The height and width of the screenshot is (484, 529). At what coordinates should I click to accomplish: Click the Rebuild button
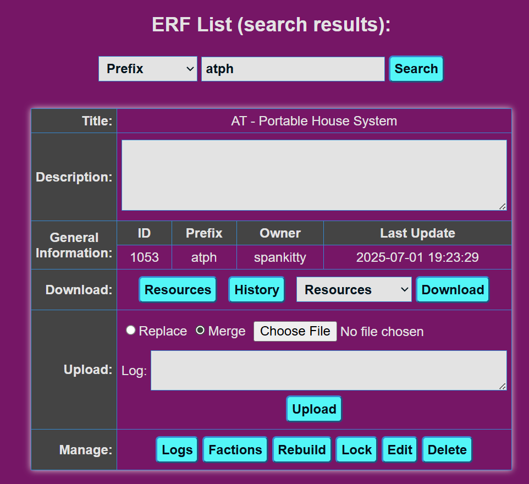point(302,450)
